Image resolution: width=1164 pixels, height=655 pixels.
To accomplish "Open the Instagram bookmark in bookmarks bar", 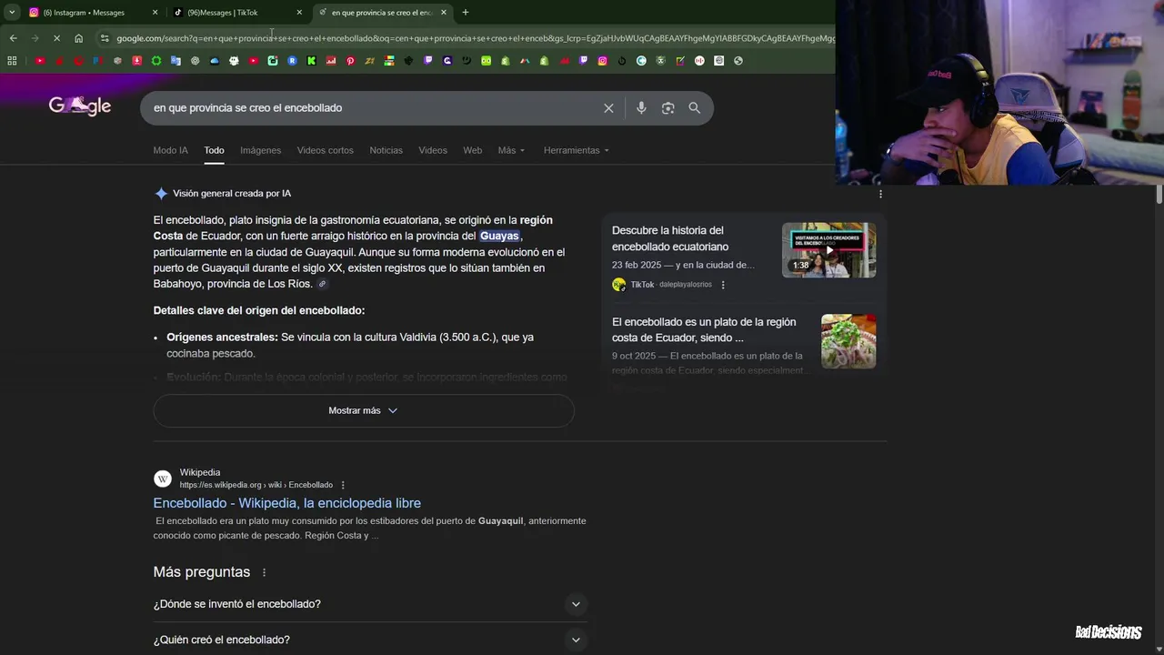I will point(603,61).
